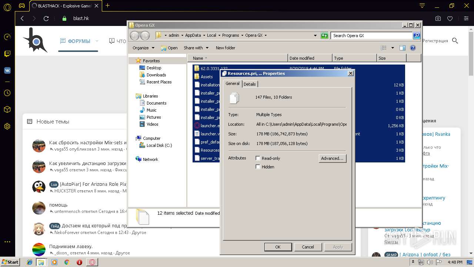
Task: Open the Opera tab menu icon
Action: (x=422, y=6)
